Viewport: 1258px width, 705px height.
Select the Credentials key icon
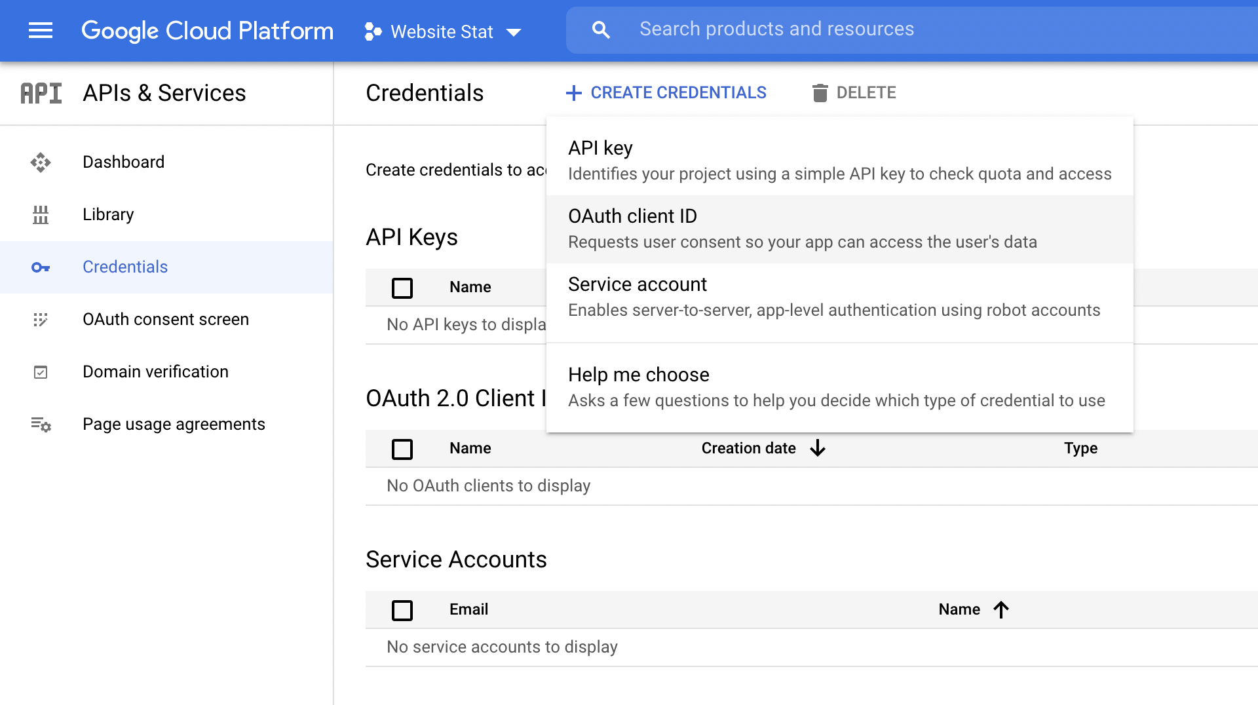[41, 267]
